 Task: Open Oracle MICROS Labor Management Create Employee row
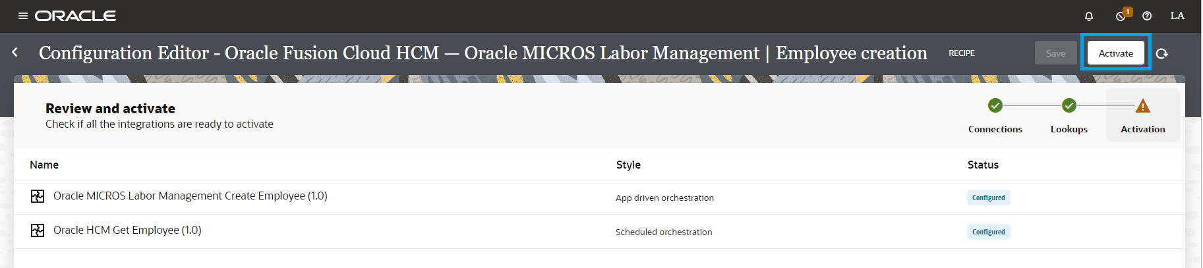(190, 196)
